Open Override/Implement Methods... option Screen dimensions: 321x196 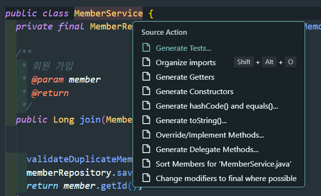tap(210, 135)
